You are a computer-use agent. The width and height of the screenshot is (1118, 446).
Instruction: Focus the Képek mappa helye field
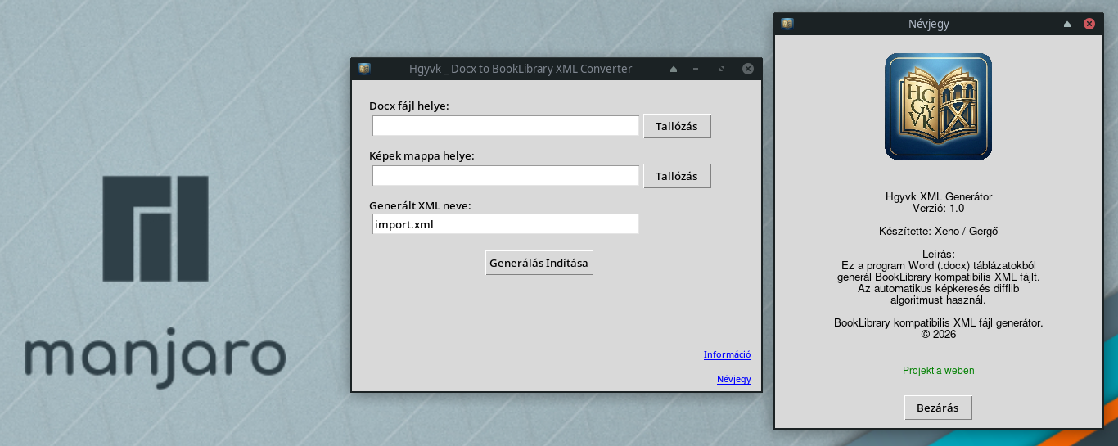coord(506,176)
